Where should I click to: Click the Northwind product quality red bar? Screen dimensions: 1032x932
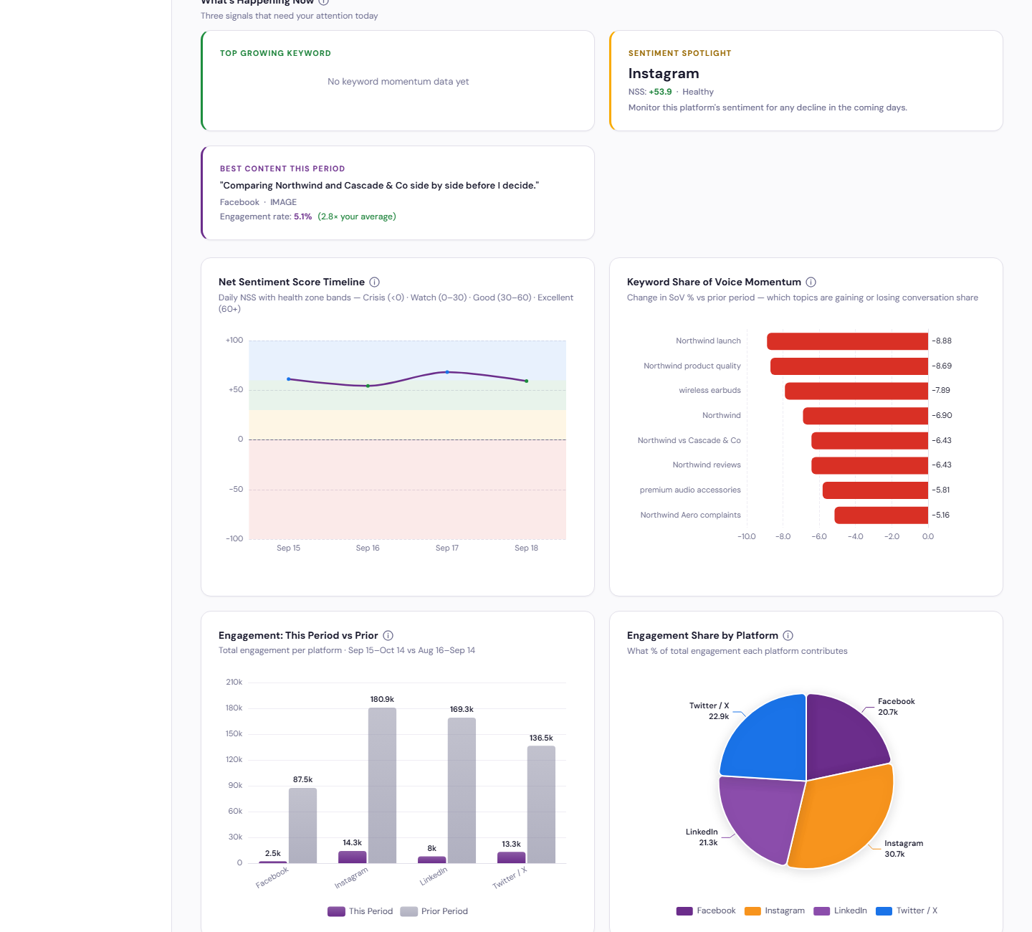849,366
